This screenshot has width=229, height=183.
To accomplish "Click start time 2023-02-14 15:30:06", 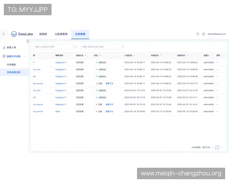I will tap(161, 111).
